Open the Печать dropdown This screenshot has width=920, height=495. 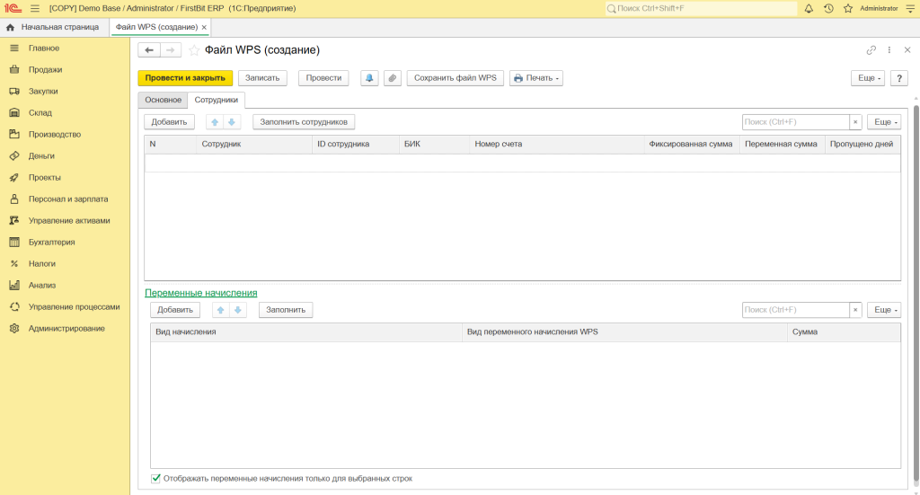[536, 78]
